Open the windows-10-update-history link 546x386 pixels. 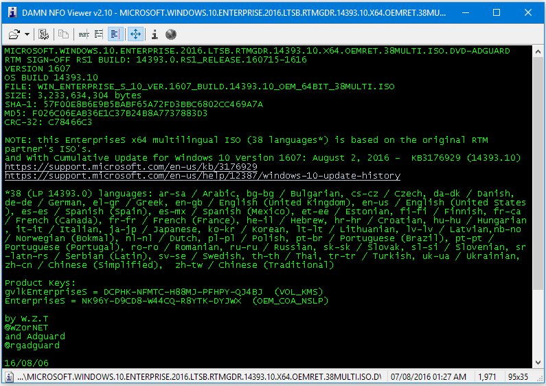pos(203,176)
